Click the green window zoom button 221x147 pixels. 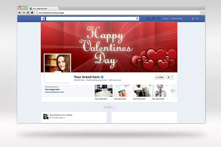pos(26,6)
